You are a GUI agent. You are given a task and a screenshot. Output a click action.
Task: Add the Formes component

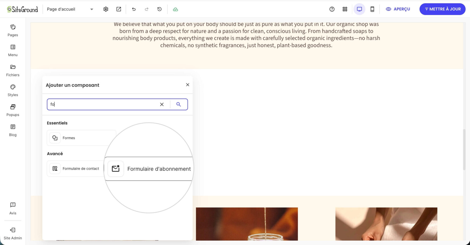click(81, 138)
